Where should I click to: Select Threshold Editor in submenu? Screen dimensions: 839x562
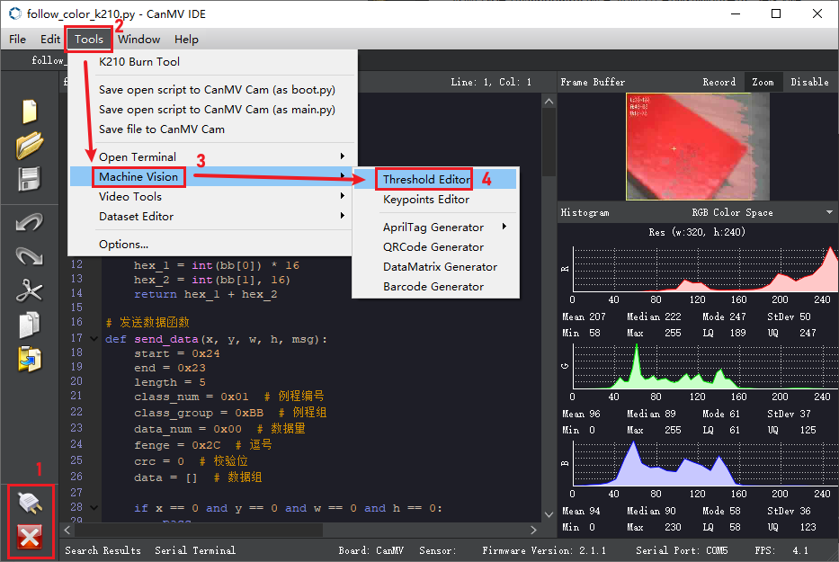pyautogui.click(x=435, y=179)
